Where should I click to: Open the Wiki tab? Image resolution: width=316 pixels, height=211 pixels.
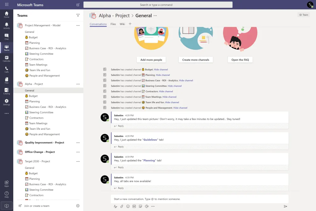point(122,23)
